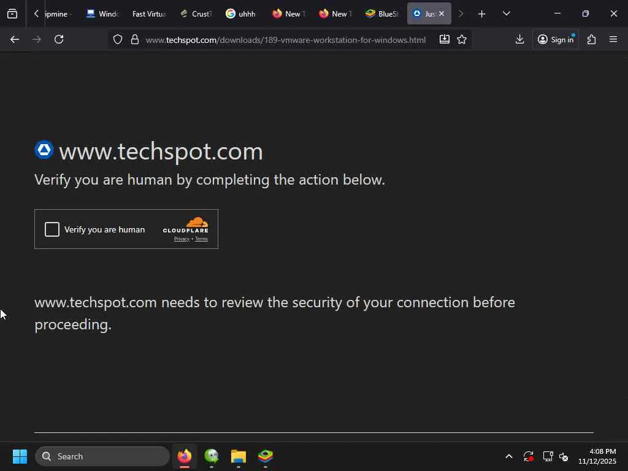The width and height of the screenshot is (628, 471).
Task: Click the Sign in account button
Action: (x=556, y=39)
